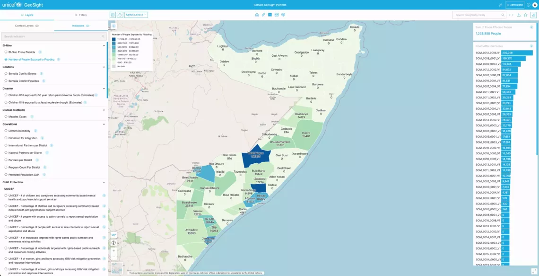Image resolution: width=539 pixels, height=276 pixels.
Task: Click the legend info toggle on map
Action: click(x=113, y=26)
